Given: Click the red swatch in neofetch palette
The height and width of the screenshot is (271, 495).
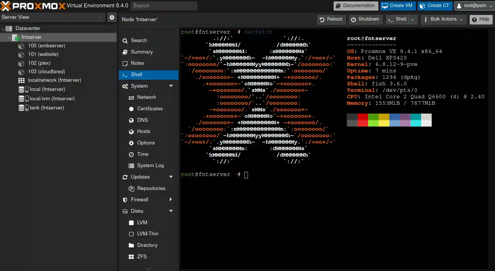Looking at the screenshot, I should click(x=362, y=120).
